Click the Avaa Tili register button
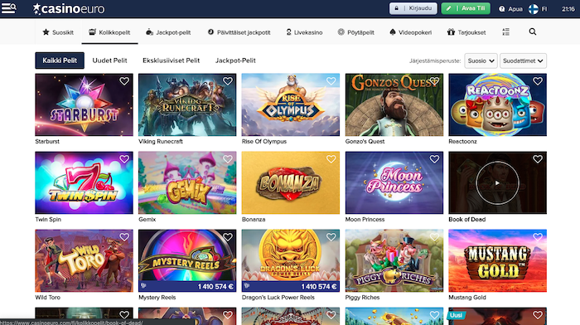 point(466,8)
